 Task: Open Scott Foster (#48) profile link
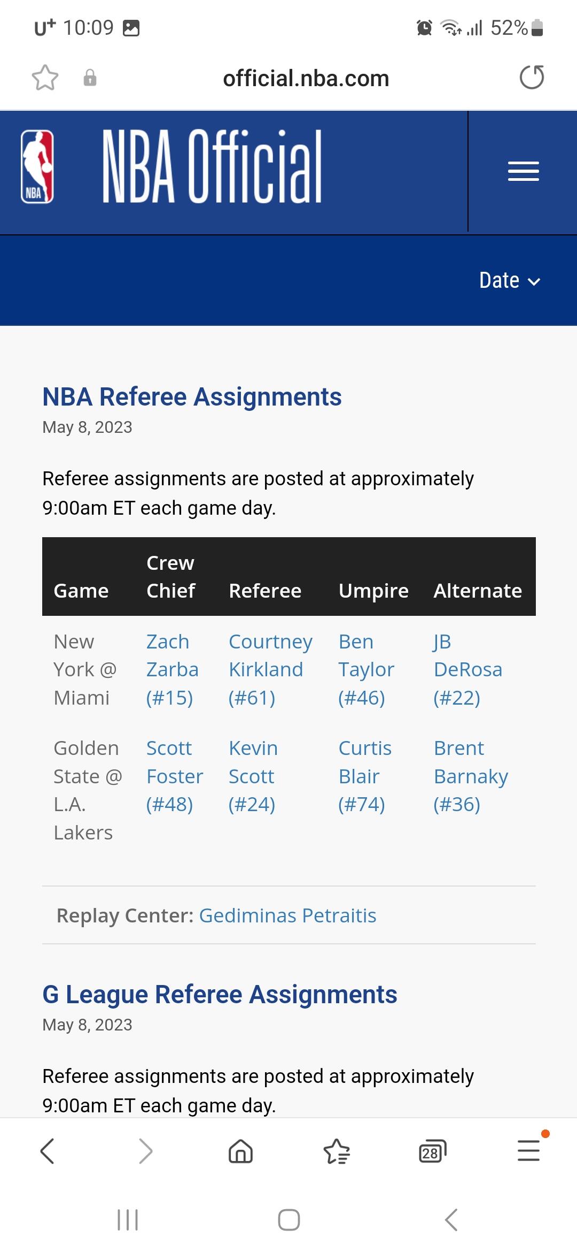tap(174, 776)
